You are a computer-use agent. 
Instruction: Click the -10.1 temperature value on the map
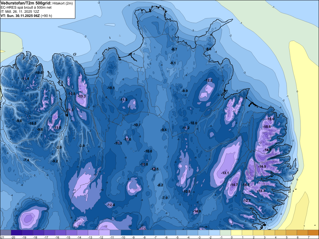111,88
